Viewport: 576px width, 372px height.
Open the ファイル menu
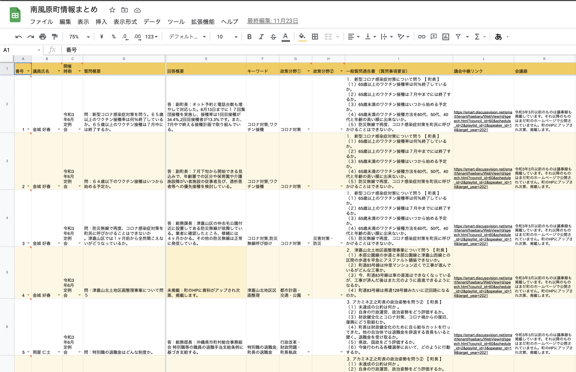(41, 22)
